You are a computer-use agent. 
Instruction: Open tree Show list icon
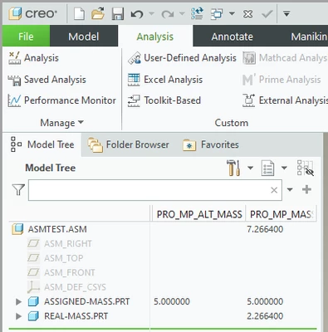click(267, 168)
